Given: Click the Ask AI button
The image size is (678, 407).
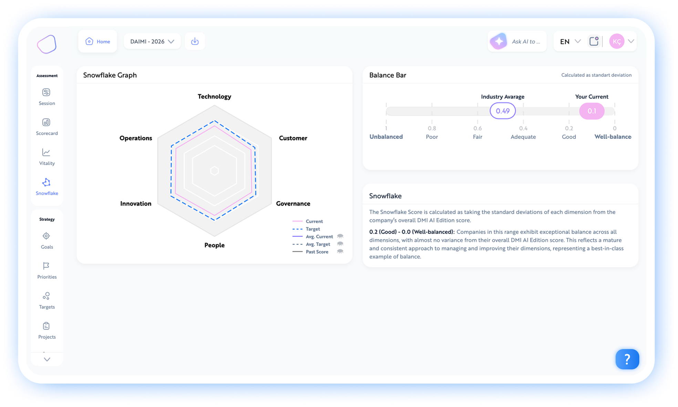Looking at the screenshot, I should (x=517, y=41).
